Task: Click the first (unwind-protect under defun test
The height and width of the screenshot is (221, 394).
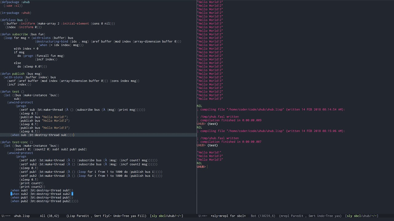Action: point(20,103)
